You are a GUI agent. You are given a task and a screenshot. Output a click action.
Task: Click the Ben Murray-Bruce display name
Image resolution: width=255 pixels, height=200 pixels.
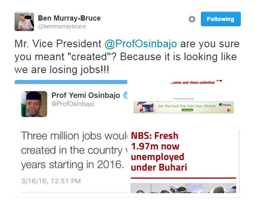(x=69, y=18)
